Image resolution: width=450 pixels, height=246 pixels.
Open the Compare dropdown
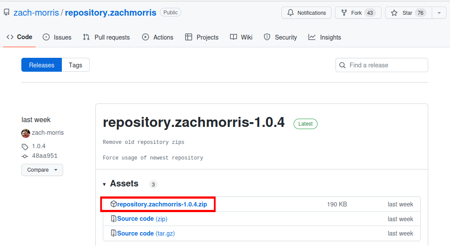click(x=42, y=170)
